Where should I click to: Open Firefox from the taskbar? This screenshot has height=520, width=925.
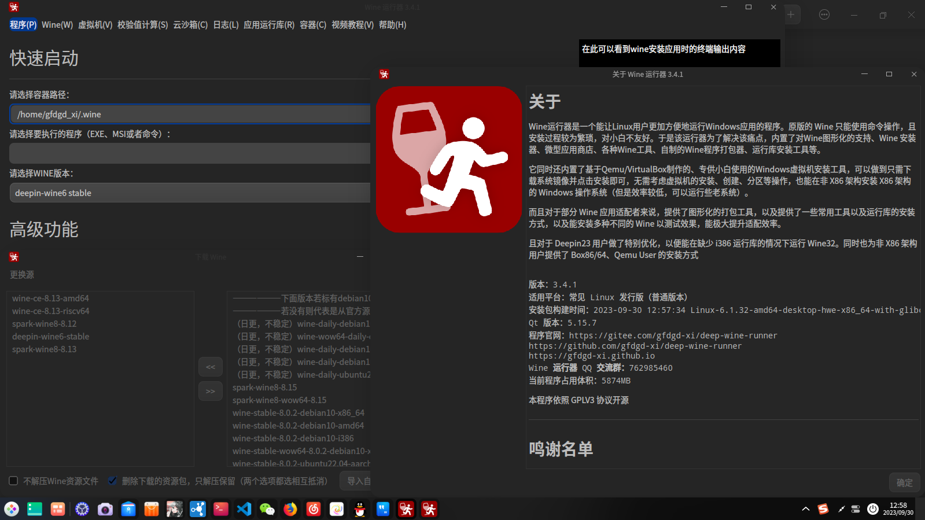(290, 509)
